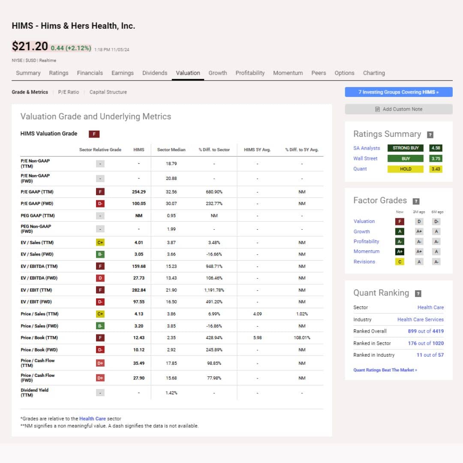The height and width of the screenshot is (463, 463).
Task: Click the F grade badge for EV / EBITDA (TTM)
Action: coord(100,266)
